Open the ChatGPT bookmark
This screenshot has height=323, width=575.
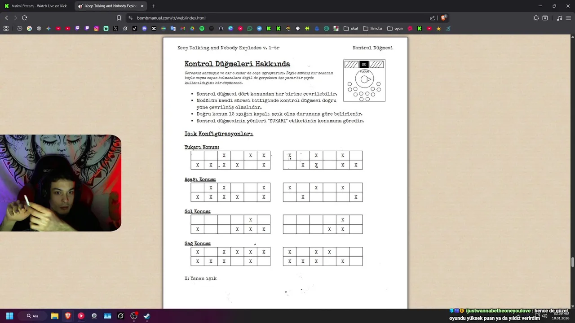point(39,28)
